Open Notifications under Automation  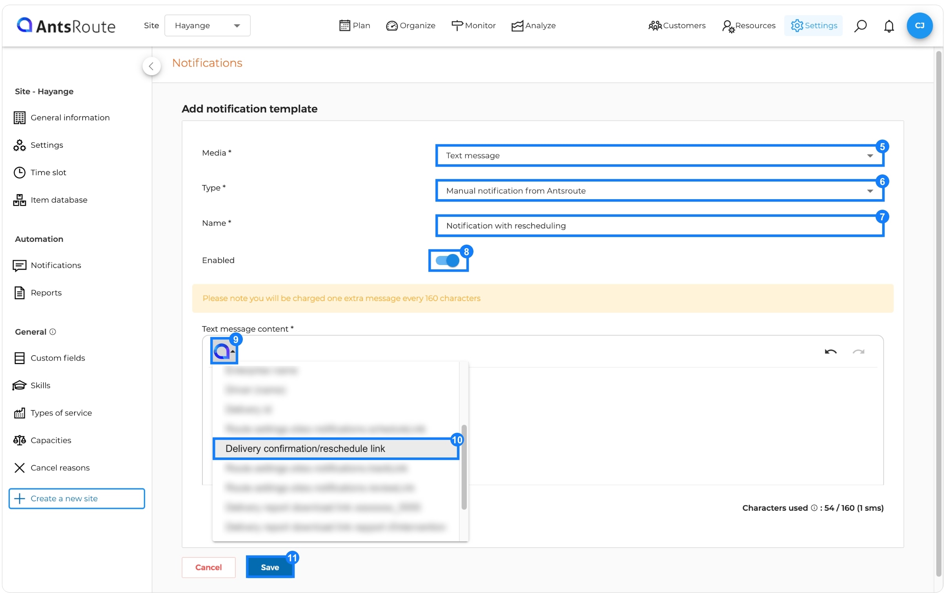point(47,265)
